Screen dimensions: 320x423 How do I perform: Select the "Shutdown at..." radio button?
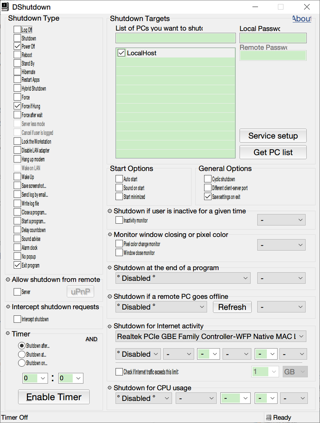[x=22, y=354]
